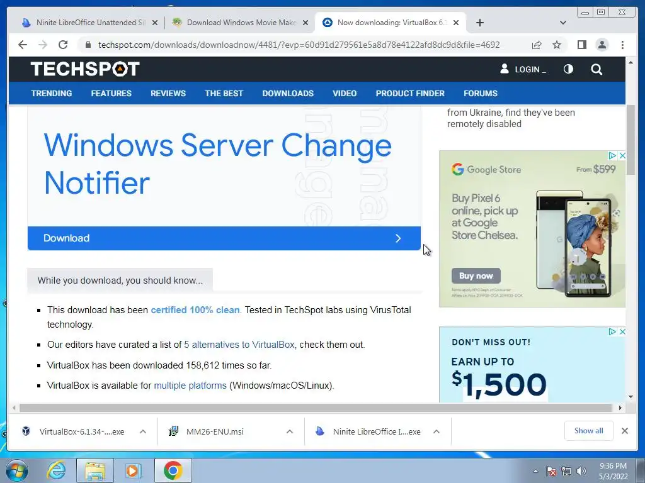Expand VirtualBox download options chevron
Image resolution: width=645 pixels, height=483 pixels.
coord(143,431)
